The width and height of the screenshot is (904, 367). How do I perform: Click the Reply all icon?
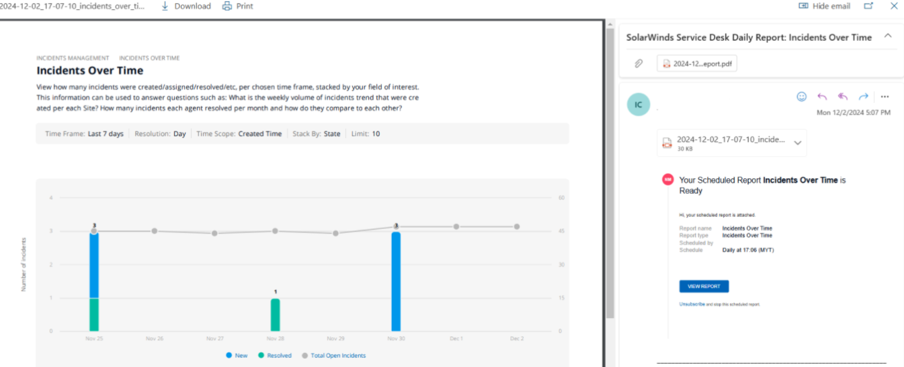pos(843,97)
